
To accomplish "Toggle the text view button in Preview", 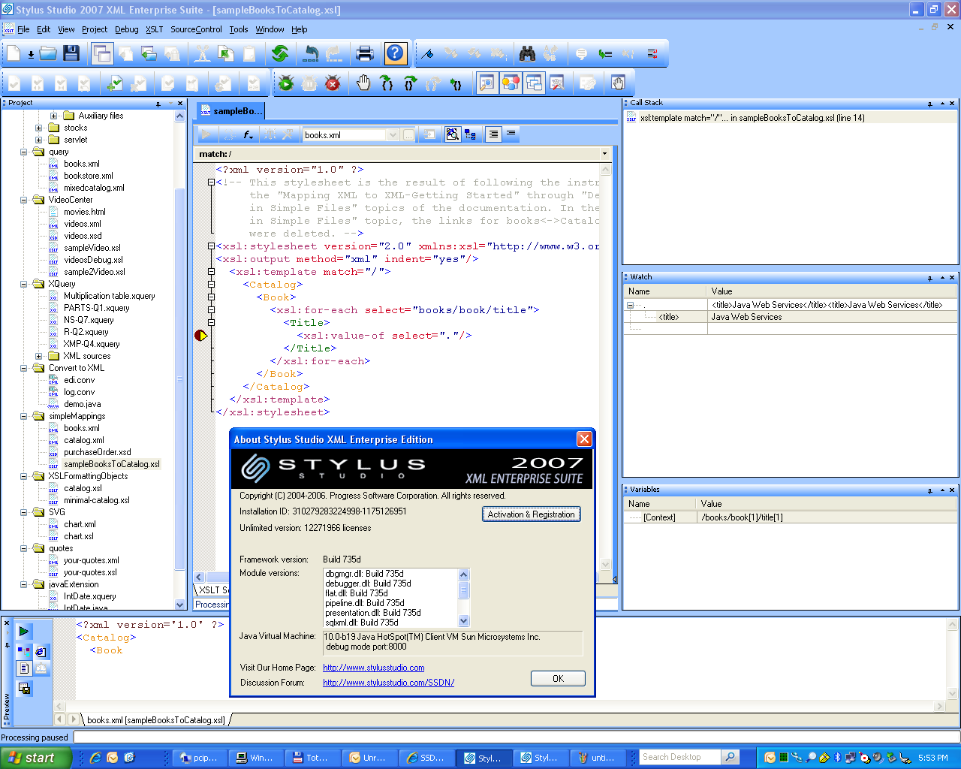I will tap(24, 668).
